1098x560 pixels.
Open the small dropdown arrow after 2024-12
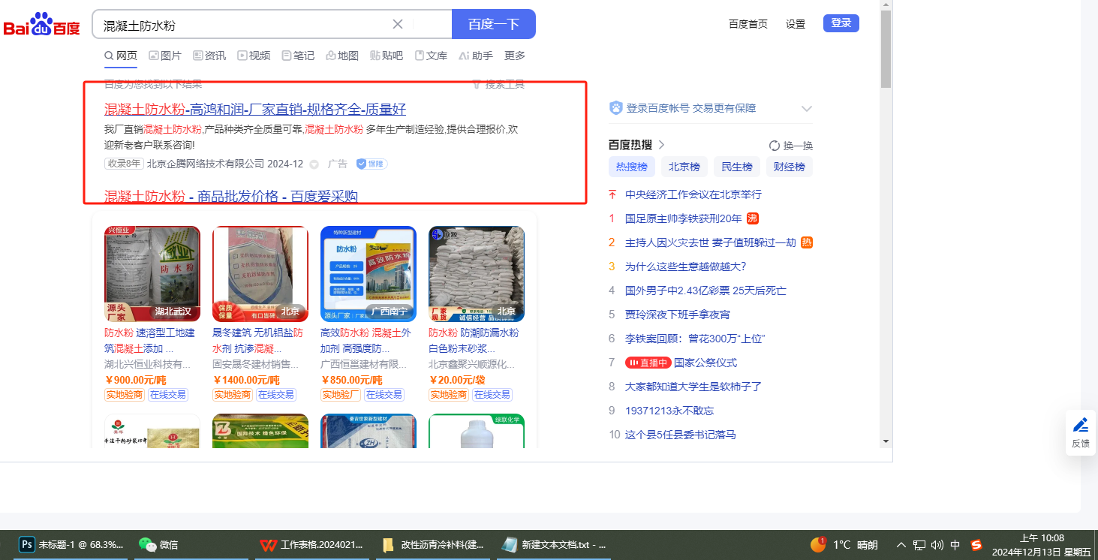click(314, 164)
